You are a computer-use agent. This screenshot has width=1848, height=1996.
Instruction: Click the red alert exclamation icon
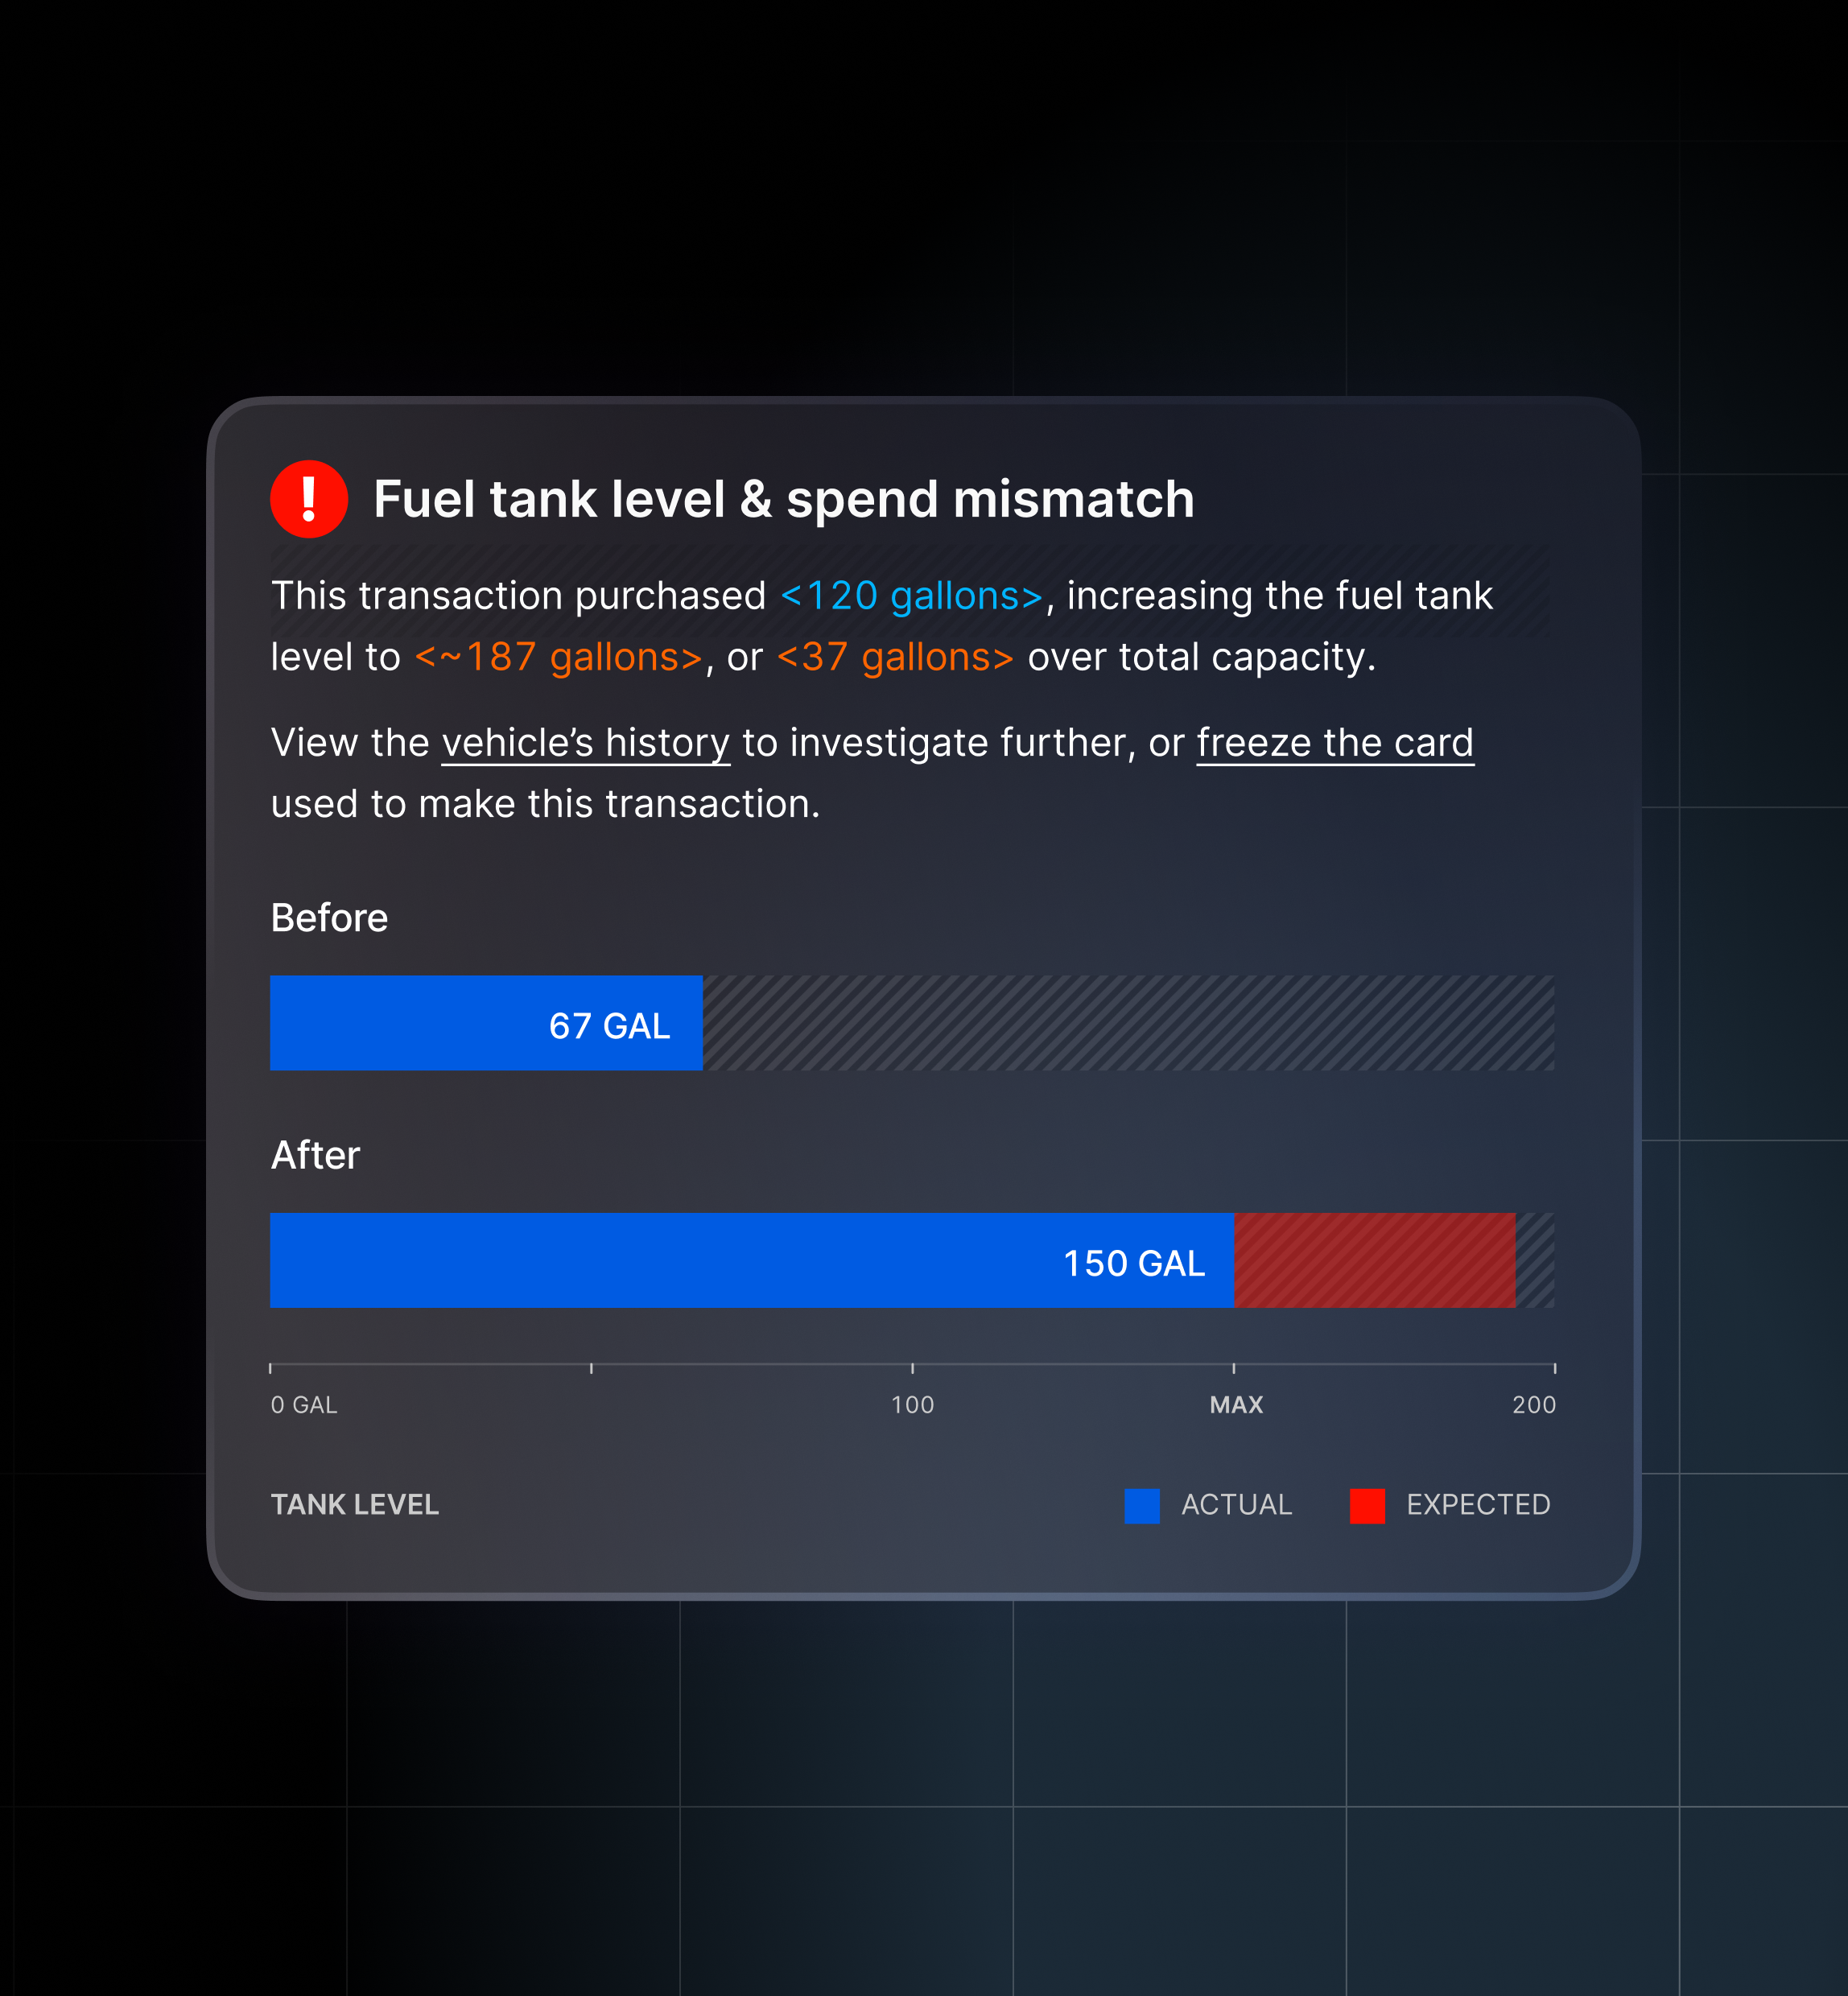[309, 499]
